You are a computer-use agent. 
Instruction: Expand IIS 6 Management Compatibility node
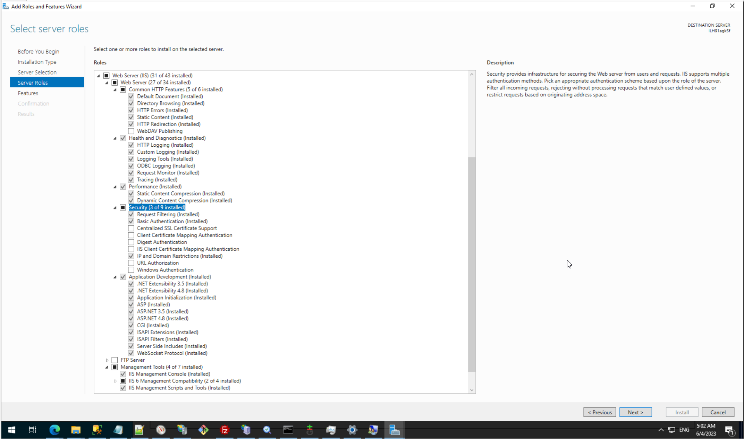pyautogui.click(x=115, y=381)
